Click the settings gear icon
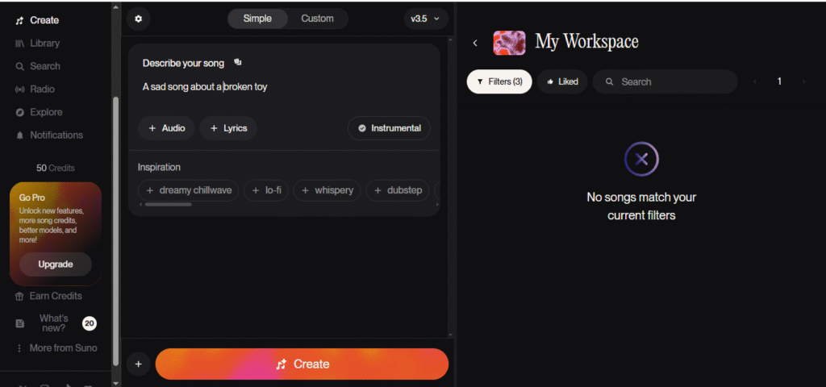The image size is (826, 387). [138, 19]
